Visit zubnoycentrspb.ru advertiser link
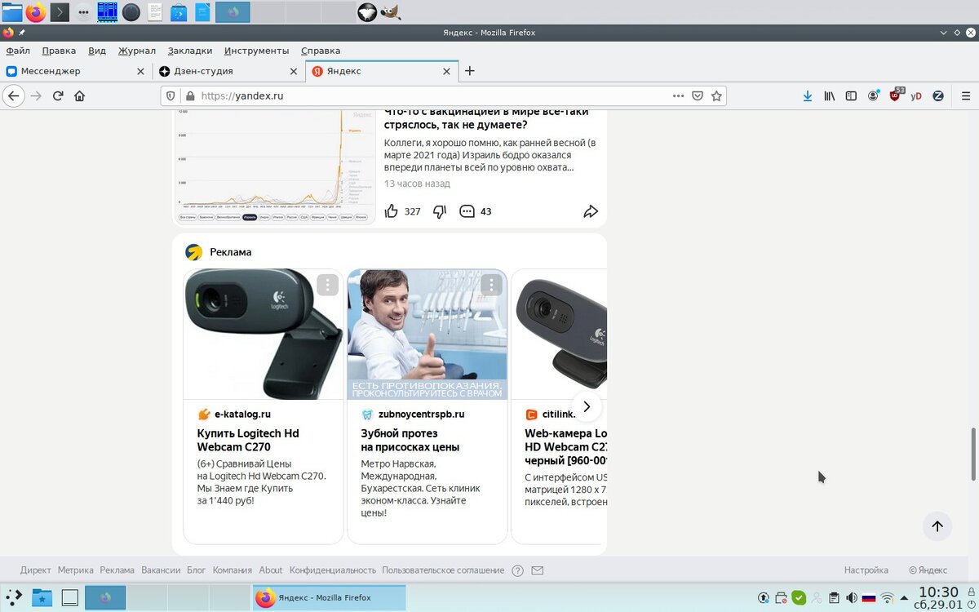The image size is (979, 612). 421,414
